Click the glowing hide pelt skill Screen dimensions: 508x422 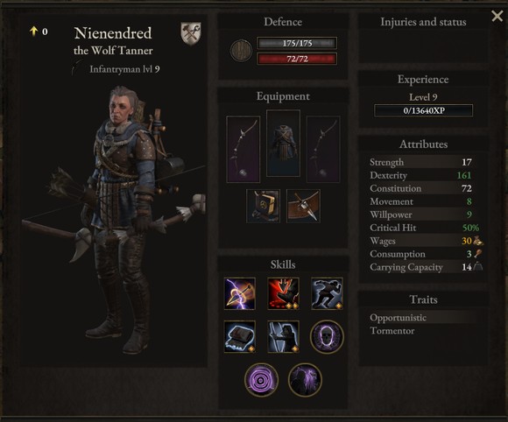pyautogui.click(x=240, y=337)
